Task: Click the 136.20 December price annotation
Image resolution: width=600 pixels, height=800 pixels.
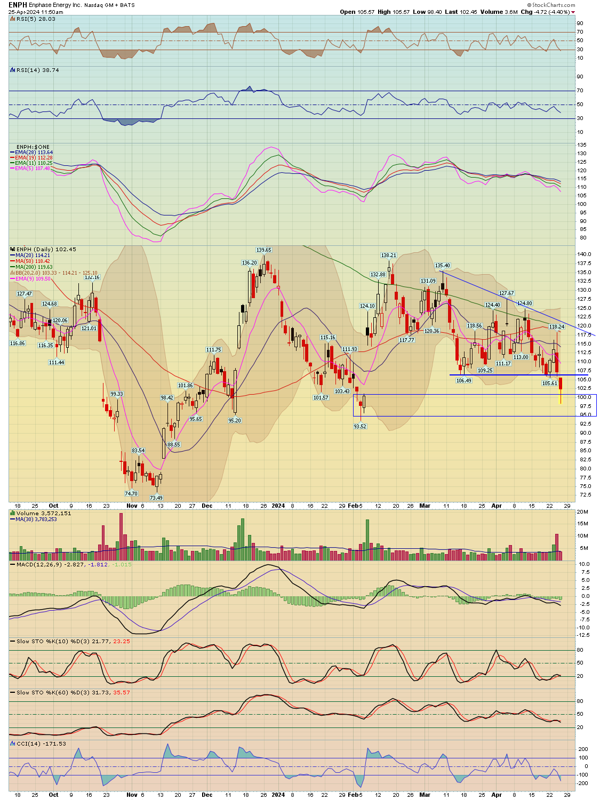Action: click(x=249, y=262)
